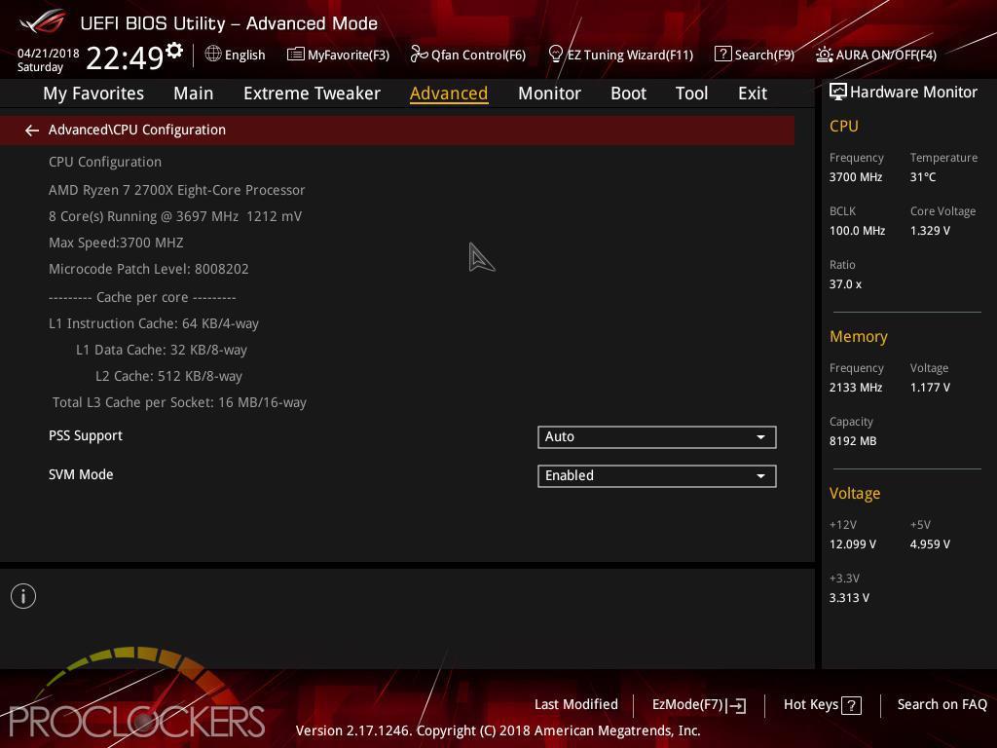Open the Extreme Tweaker tab
The height and width of the screenshot is (748, 997).
(x=312, y=93)
